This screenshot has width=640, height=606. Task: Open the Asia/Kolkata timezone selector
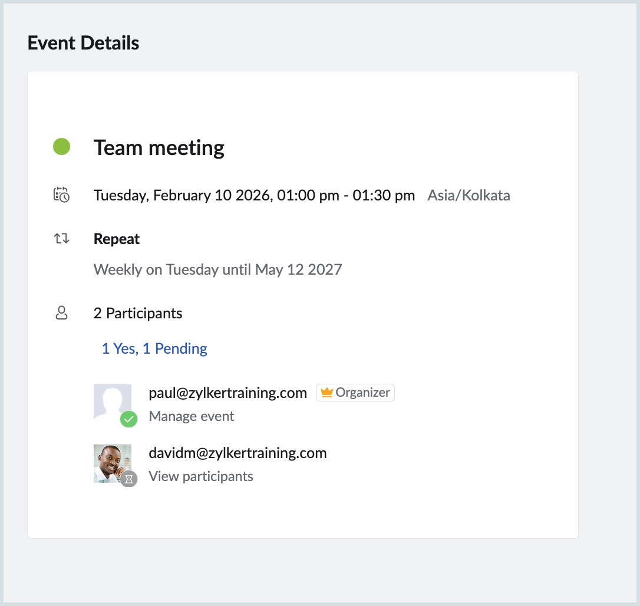(x=469, y=195)
